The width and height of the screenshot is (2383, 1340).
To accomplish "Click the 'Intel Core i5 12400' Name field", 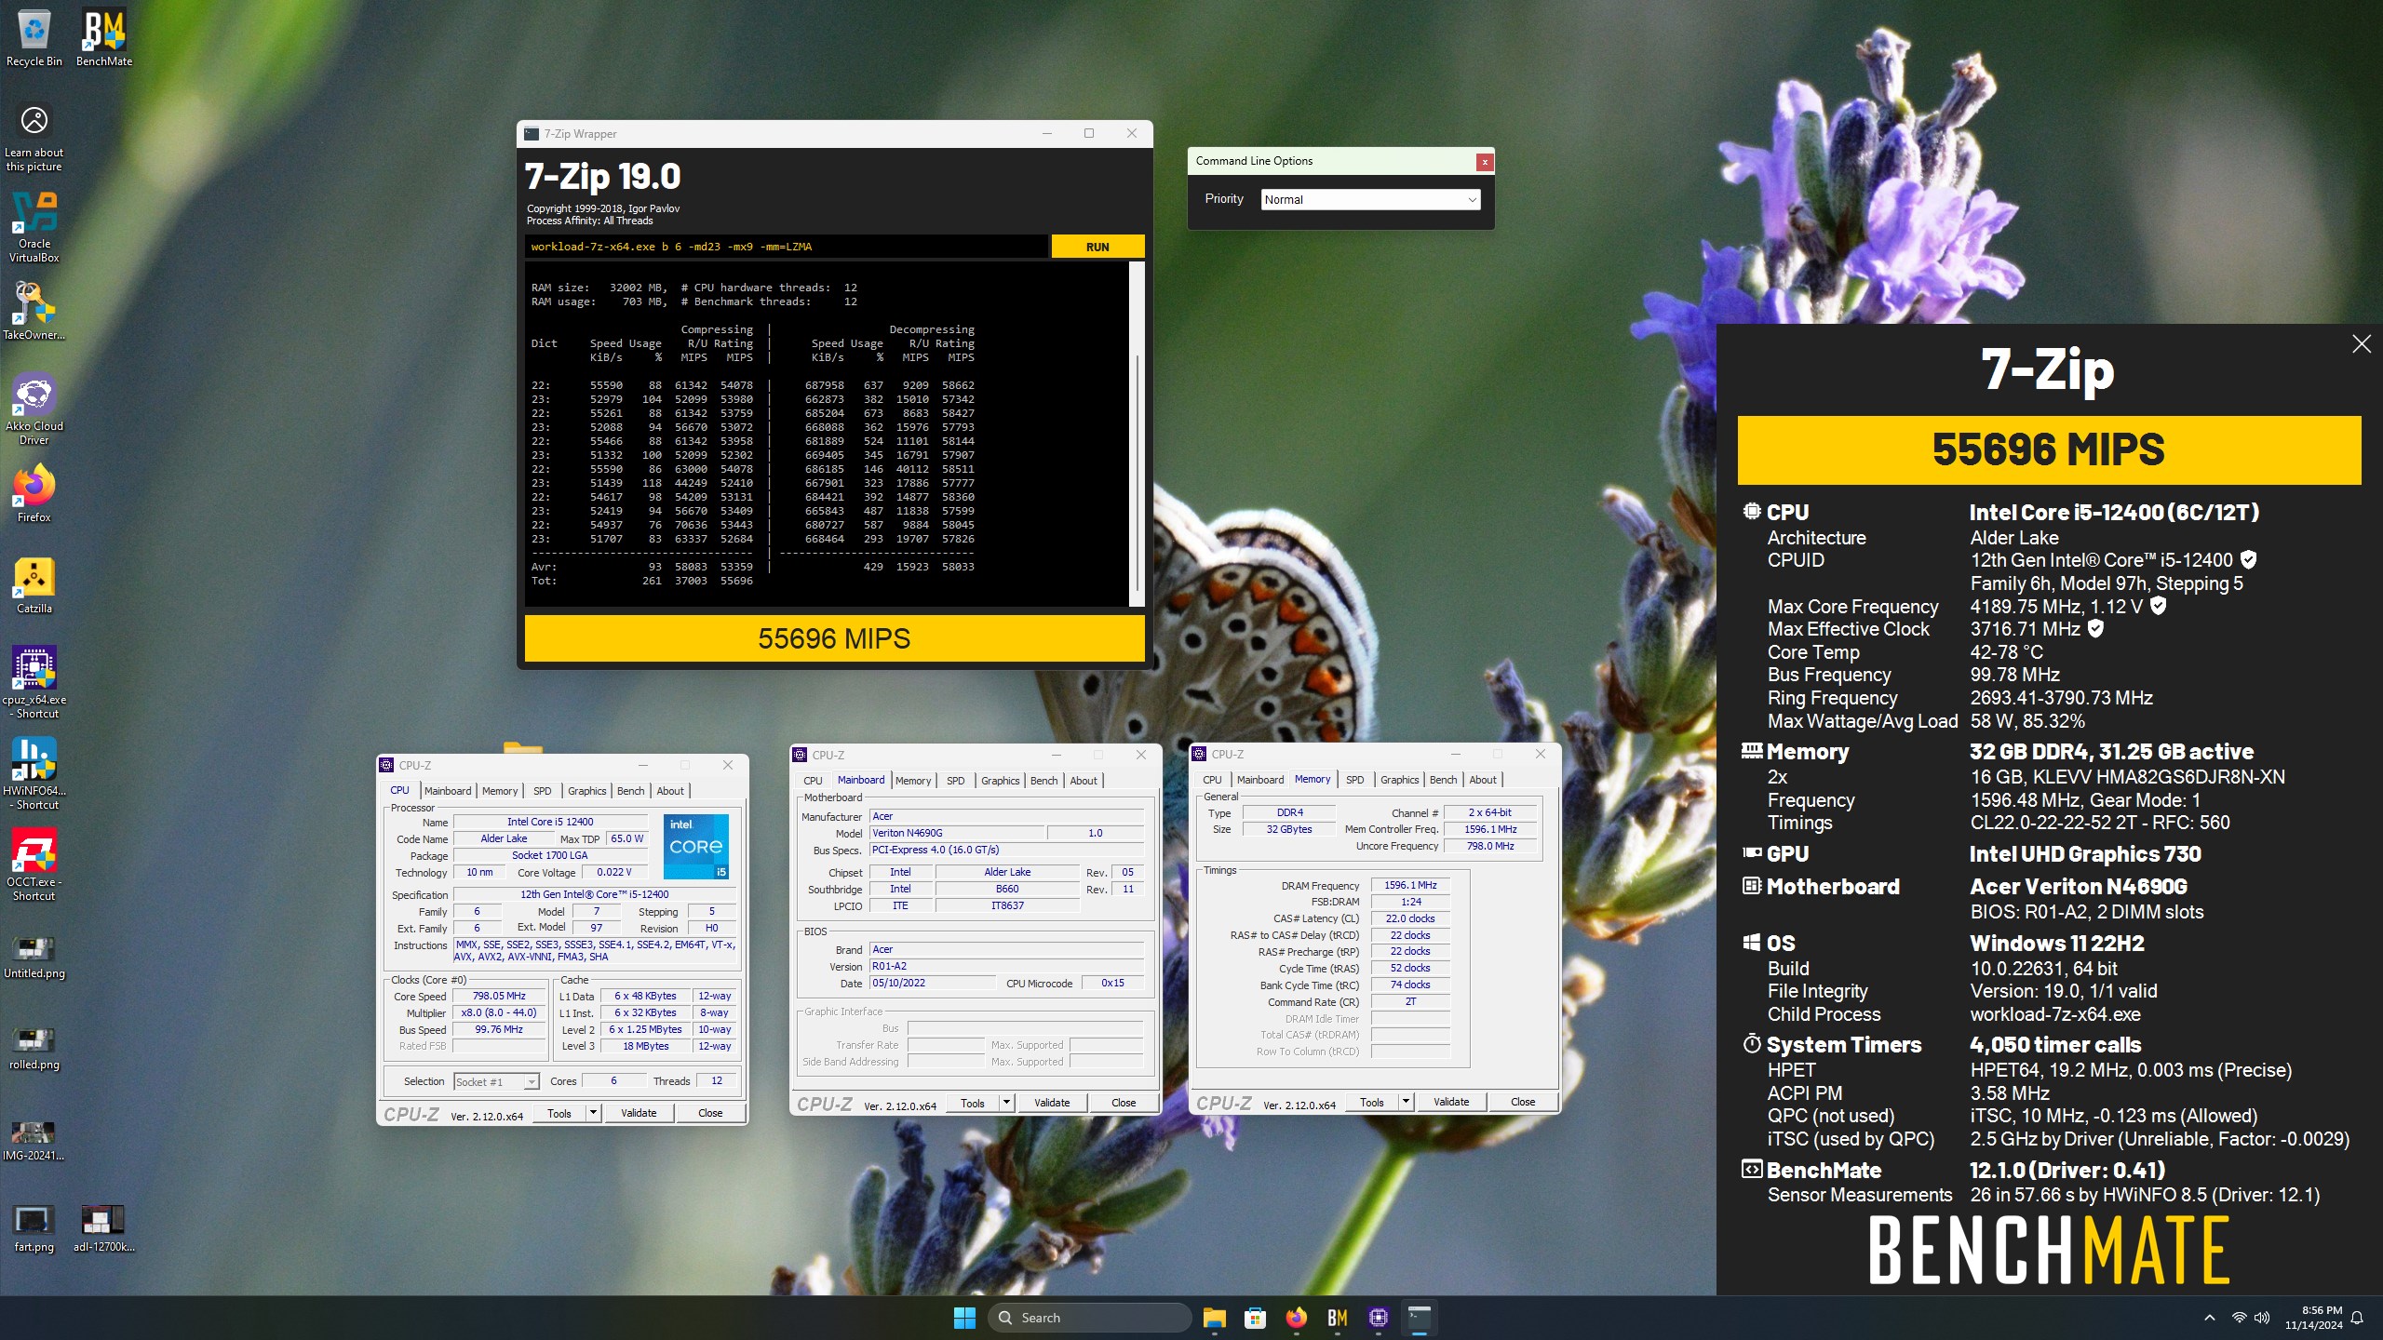I will [549, 822].
